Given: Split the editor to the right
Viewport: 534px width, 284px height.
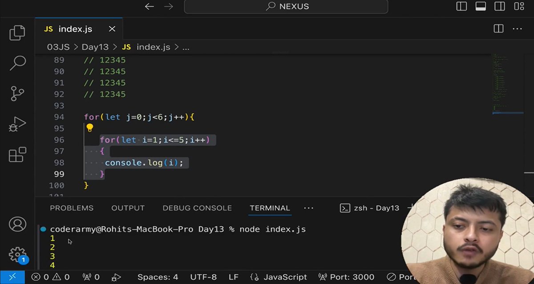Looking at the screenshot, I should point(498,29).
